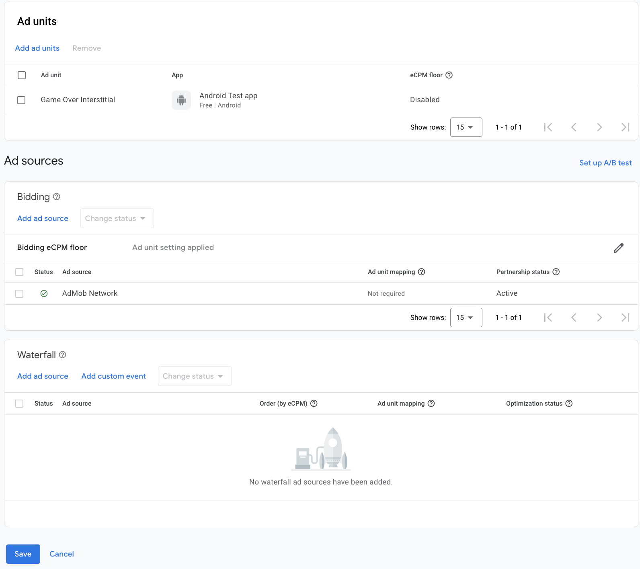Click the Android Test app icon

tap(181, 100)
